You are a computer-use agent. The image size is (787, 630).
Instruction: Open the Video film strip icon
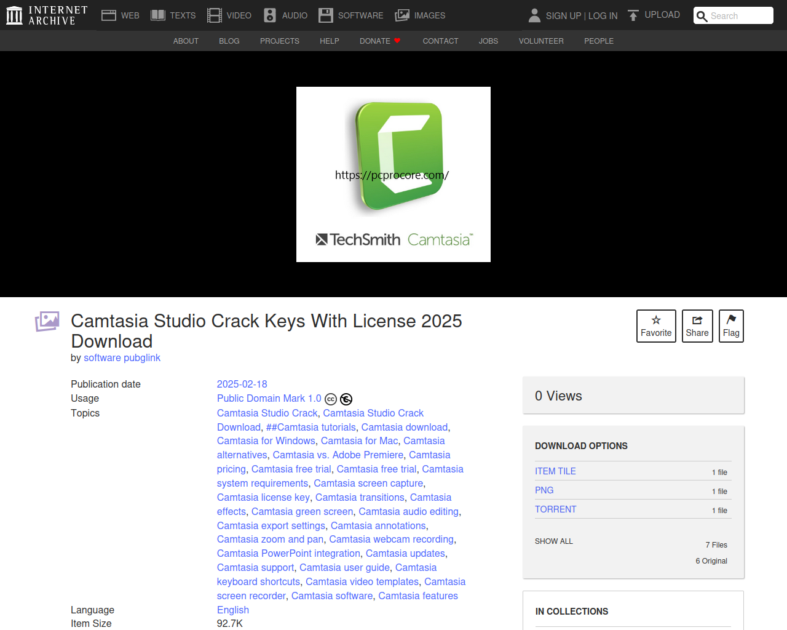tap(215, 15)
